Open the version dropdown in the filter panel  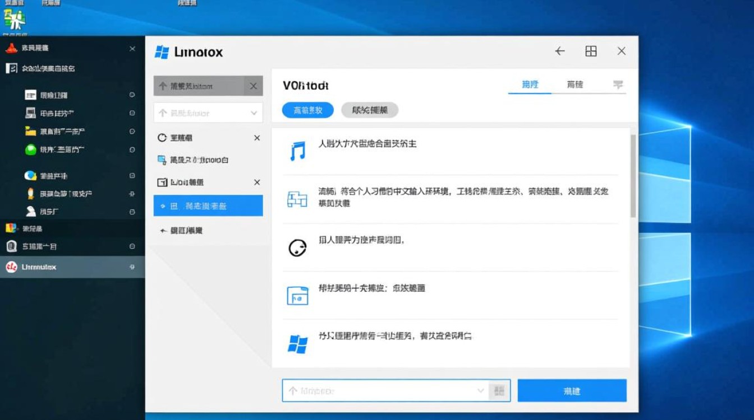[x=208, y=113]
